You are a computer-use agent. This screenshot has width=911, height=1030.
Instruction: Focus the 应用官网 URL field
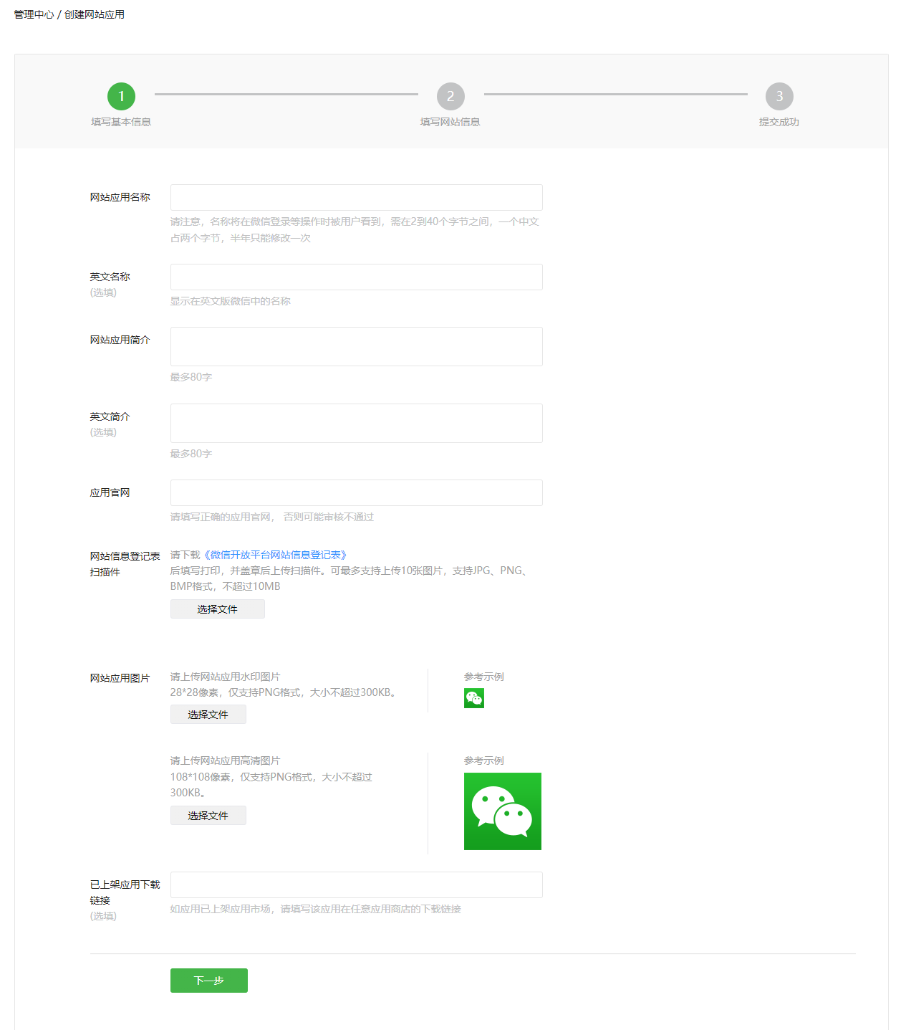coord(356,492)
